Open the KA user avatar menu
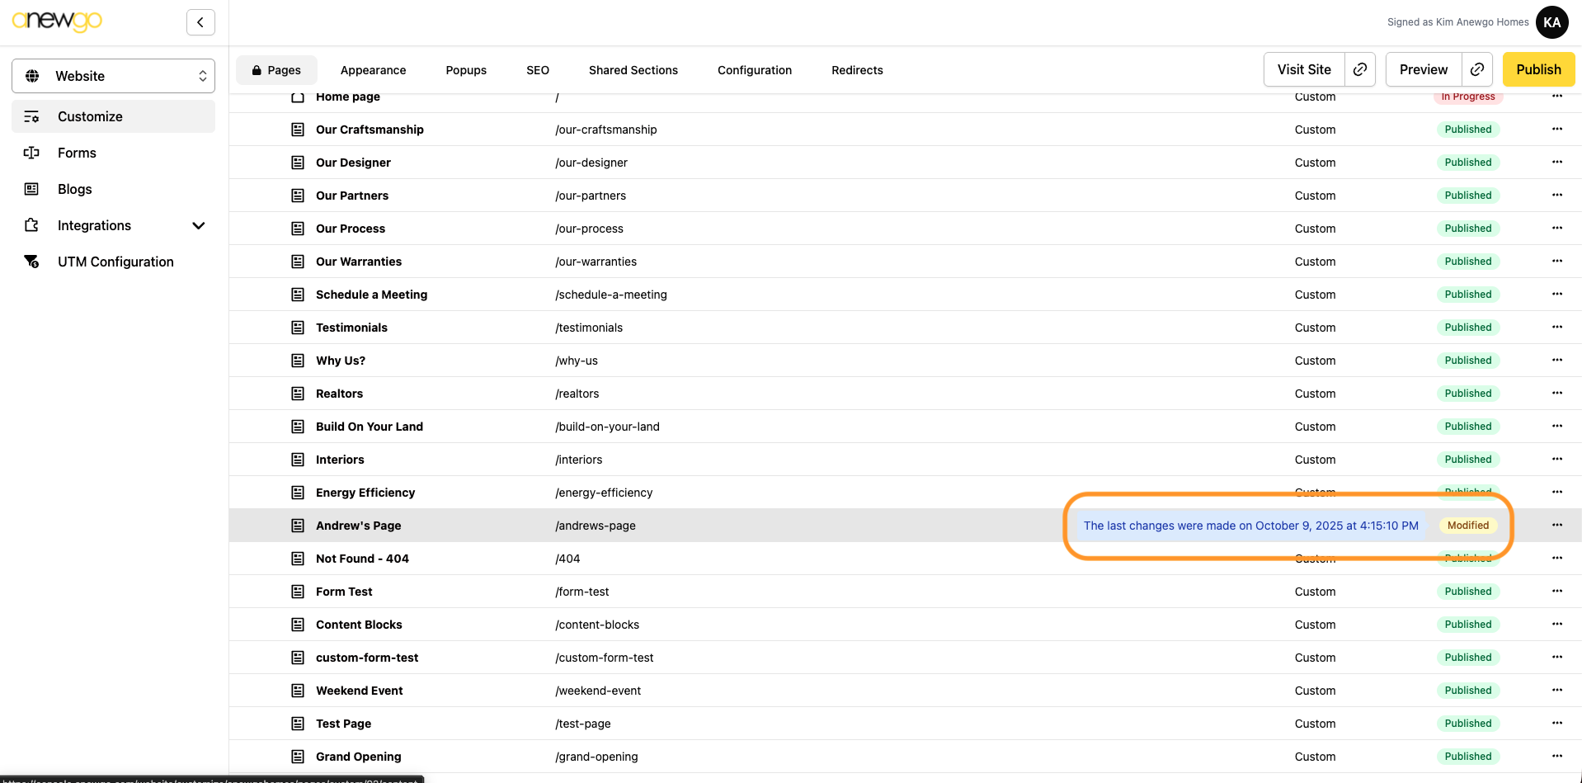The height and width of the screenshot is (783, 1582). click(x=1551, y=22)
